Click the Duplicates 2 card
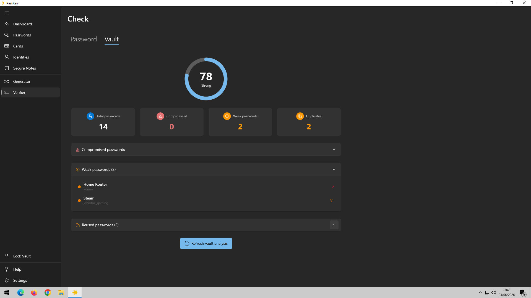The image size is (531, 298). (x=309, y=122)
